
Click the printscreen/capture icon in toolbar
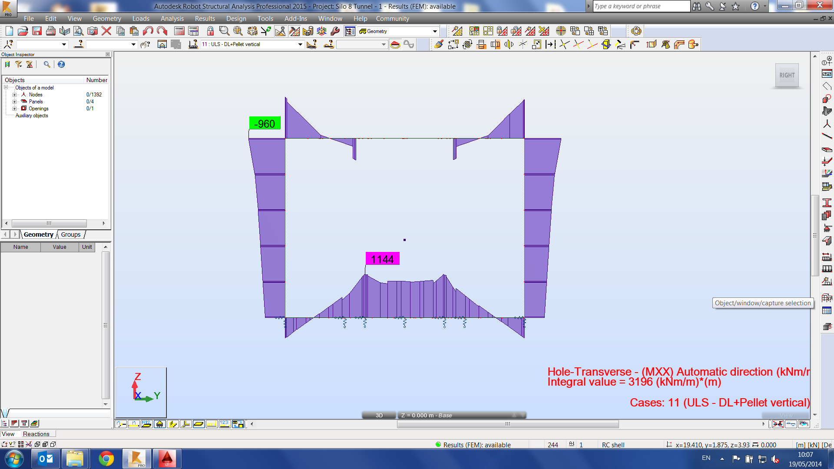[x=93, y=31]
